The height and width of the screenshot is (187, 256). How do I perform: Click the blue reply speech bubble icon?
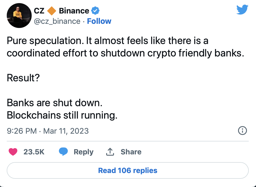click(63, 152)
